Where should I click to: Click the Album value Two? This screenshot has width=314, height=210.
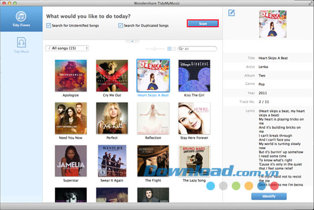262,75
